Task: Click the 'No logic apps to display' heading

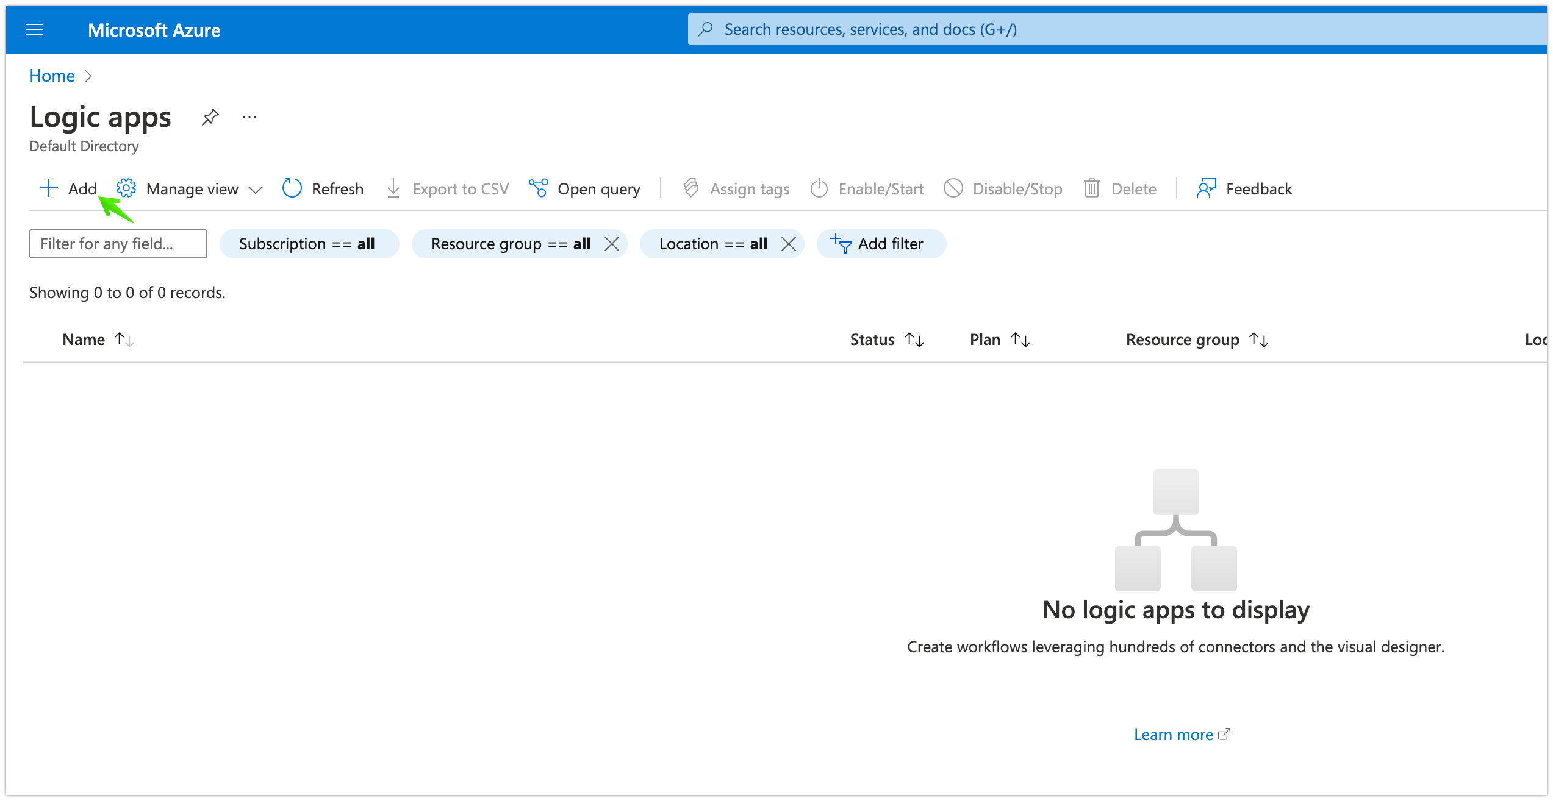Action: click(x=1176, y=610)
